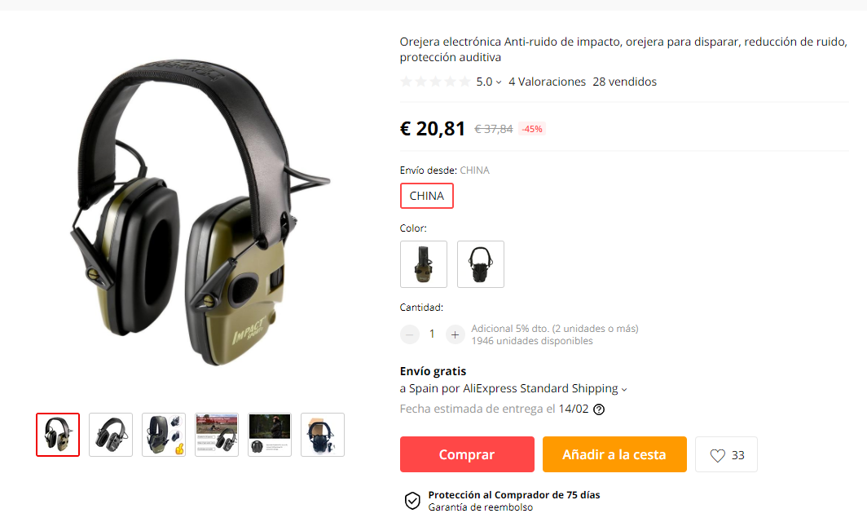
Task: Choose the black earmuff color option
Action: [x=481, y=264]
